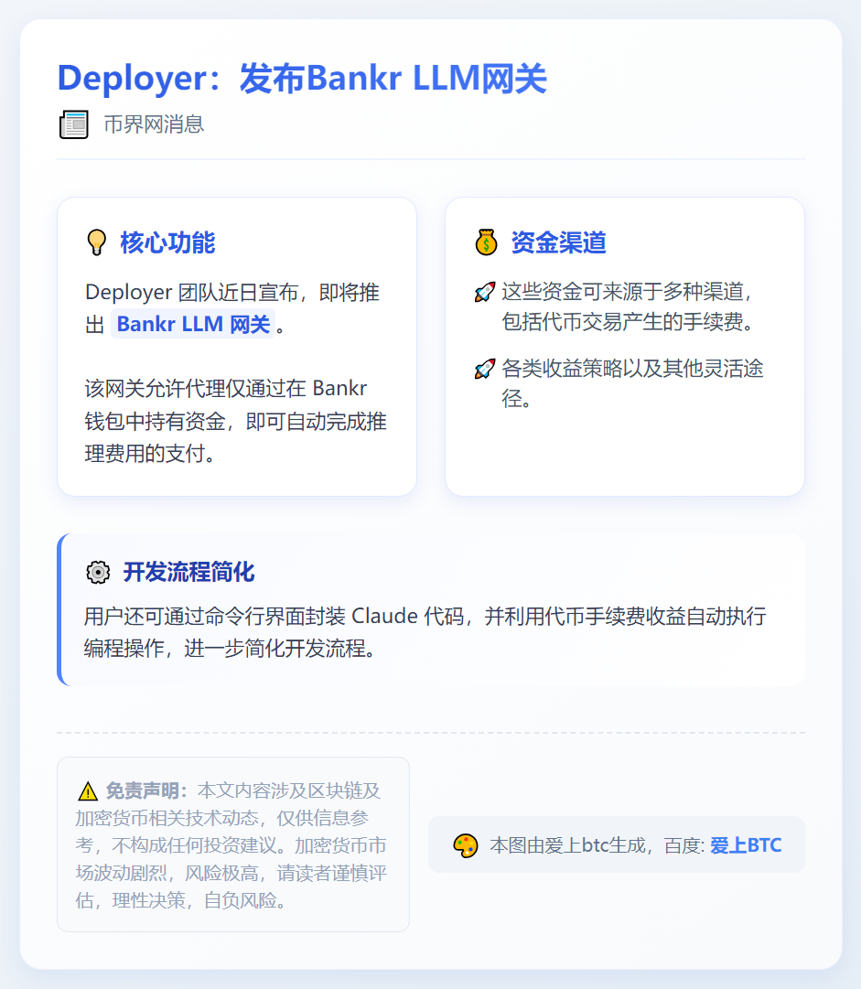Click the text 包括代币交易产生的手续费
This screenshot has width=861, height=989.
[x=628, y=322]
